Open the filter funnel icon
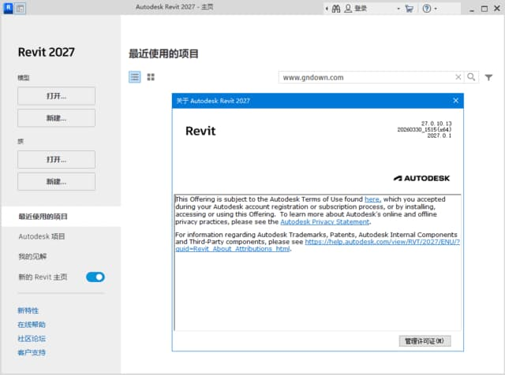This screenshot has width=505, height=375. 489,77
